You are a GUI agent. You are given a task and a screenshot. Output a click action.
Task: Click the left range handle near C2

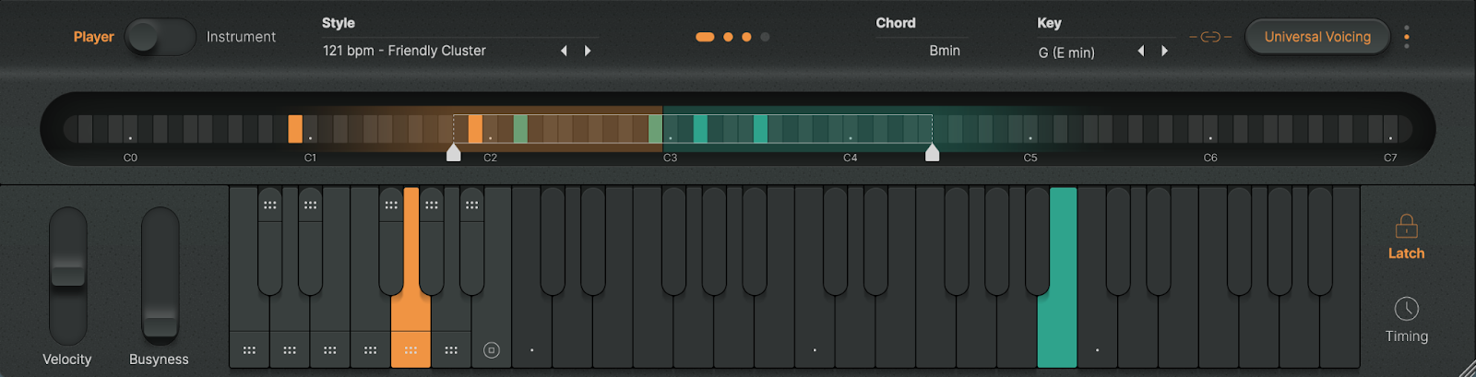(453, 152)
